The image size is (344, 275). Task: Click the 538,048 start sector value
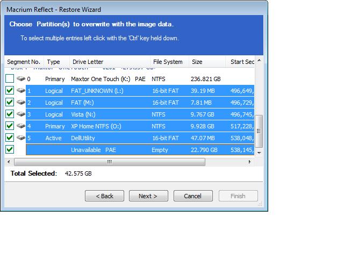[242, 138]
